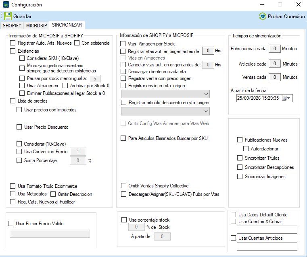Click the Configuración app icon in title bar
Screen dimensions: 307x257
pyautogui.click(x=6, y=4)
